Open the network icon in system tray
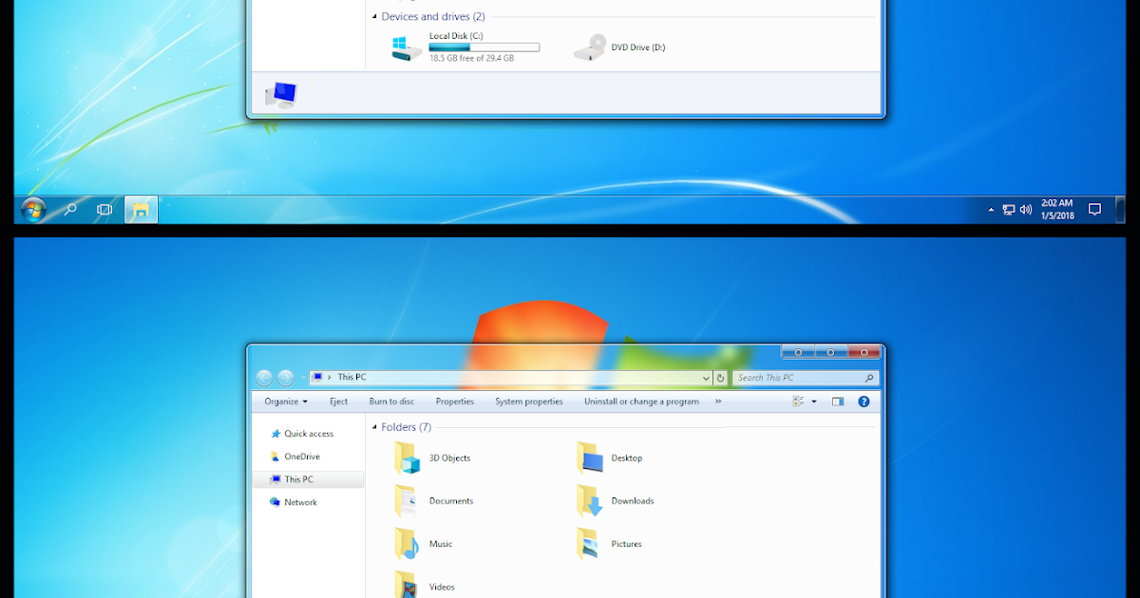1140x598 pixels. (x=1009, y=210)
